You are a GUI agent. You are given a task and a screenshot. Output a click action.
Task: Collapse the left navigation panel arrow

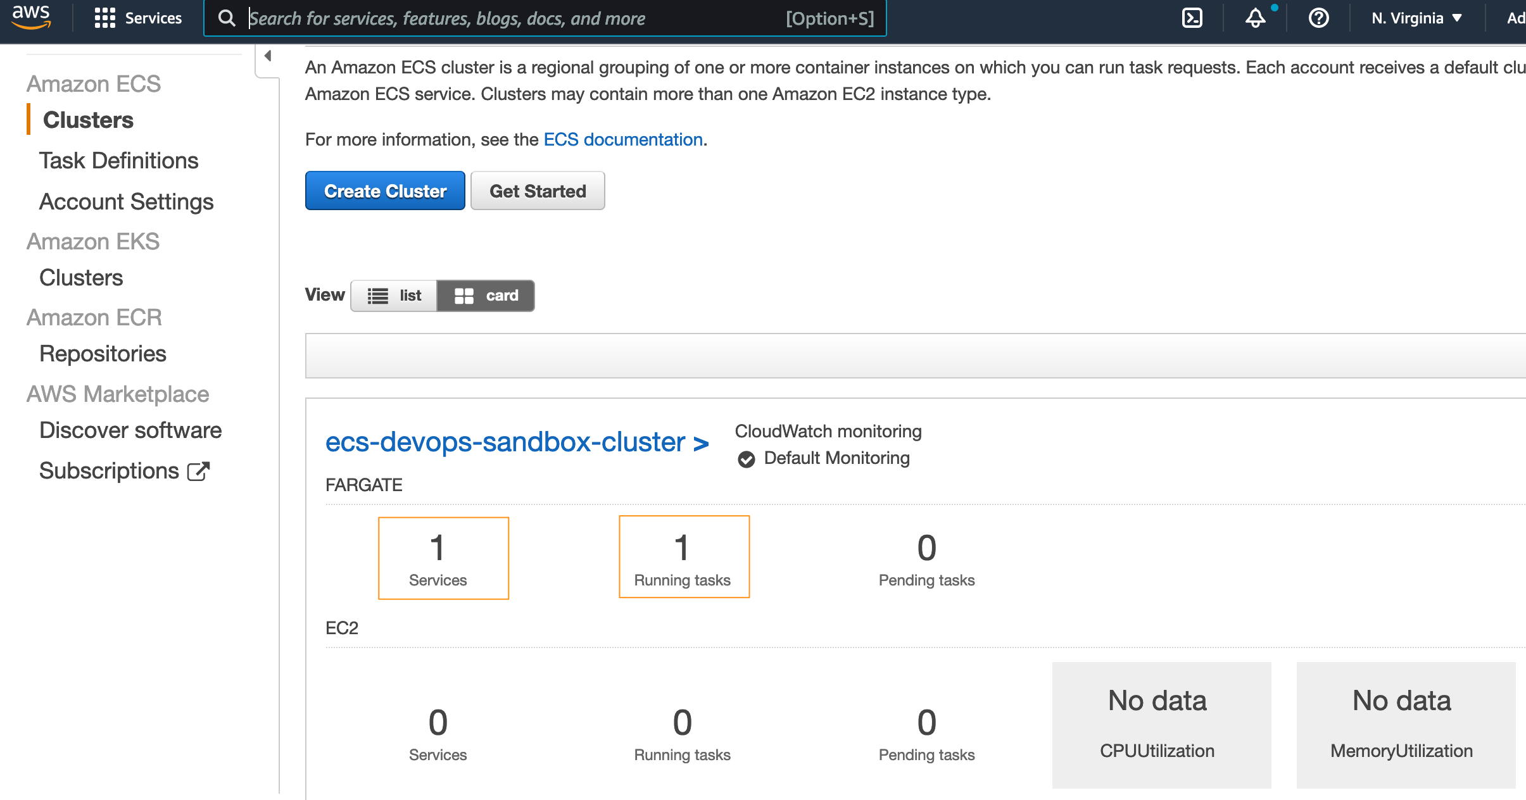tap(268, 56)
